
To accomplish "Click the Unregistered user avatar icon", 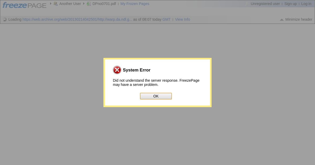I will 247,4.
